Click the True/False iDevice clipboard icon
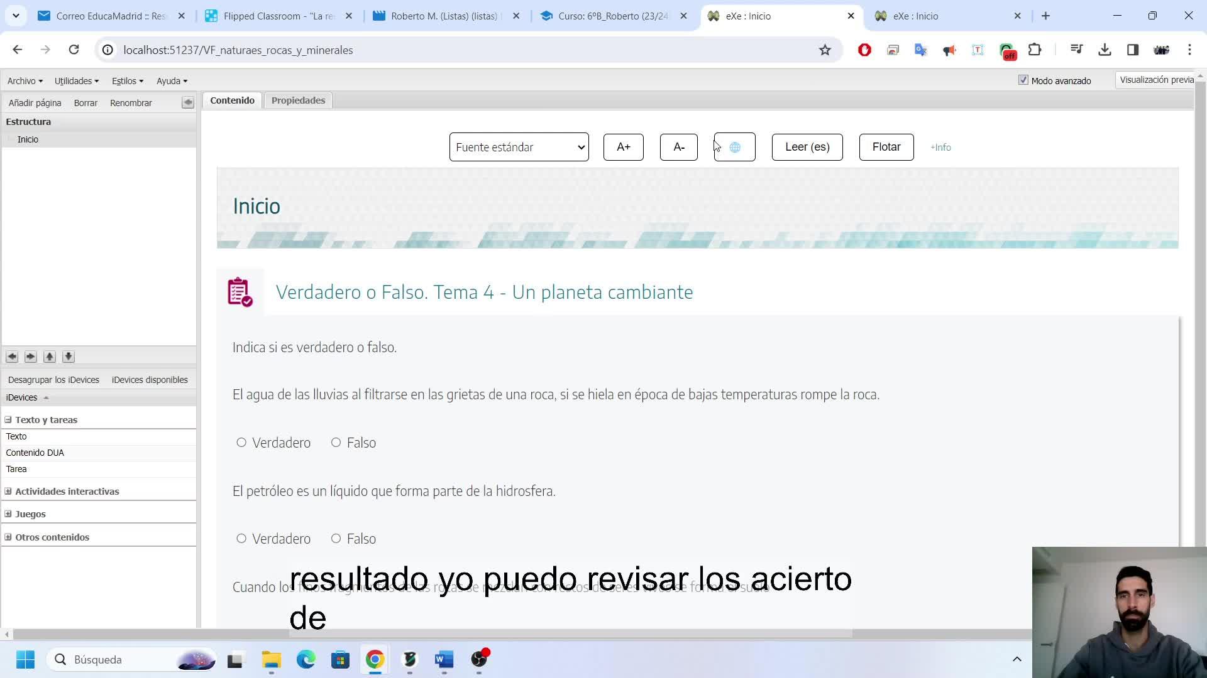 tap(240, 292)
